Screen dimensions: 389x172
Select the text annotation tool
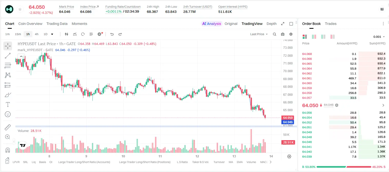(8, 104)
